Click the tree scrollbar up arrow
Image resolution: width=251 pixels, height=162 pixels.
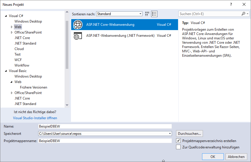(67, 12)
